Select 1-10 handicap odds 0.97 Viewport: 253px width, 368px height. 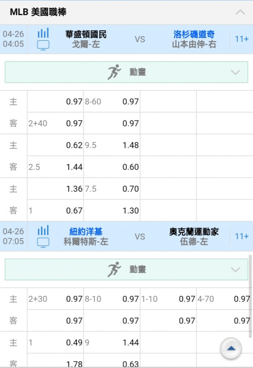click(x=187, y=299)
